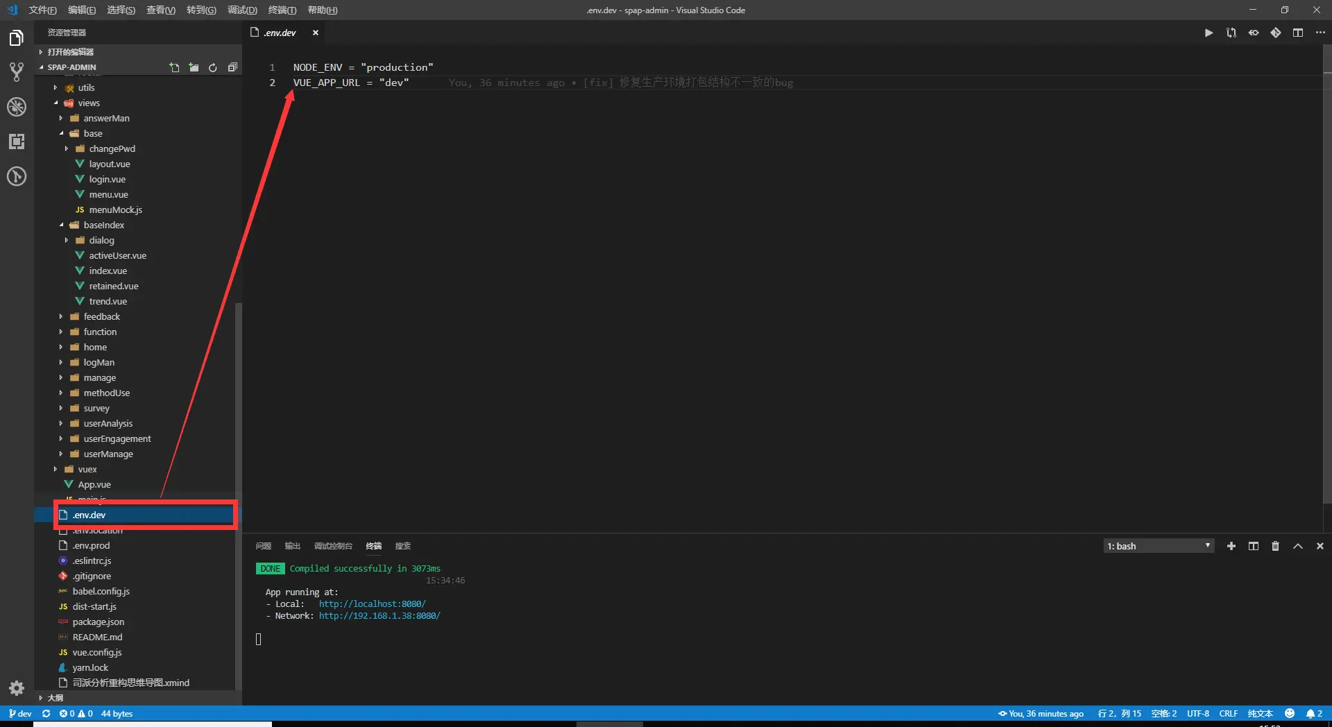
Task: Expand the userEngagement folder
Action: coord(117,438)
